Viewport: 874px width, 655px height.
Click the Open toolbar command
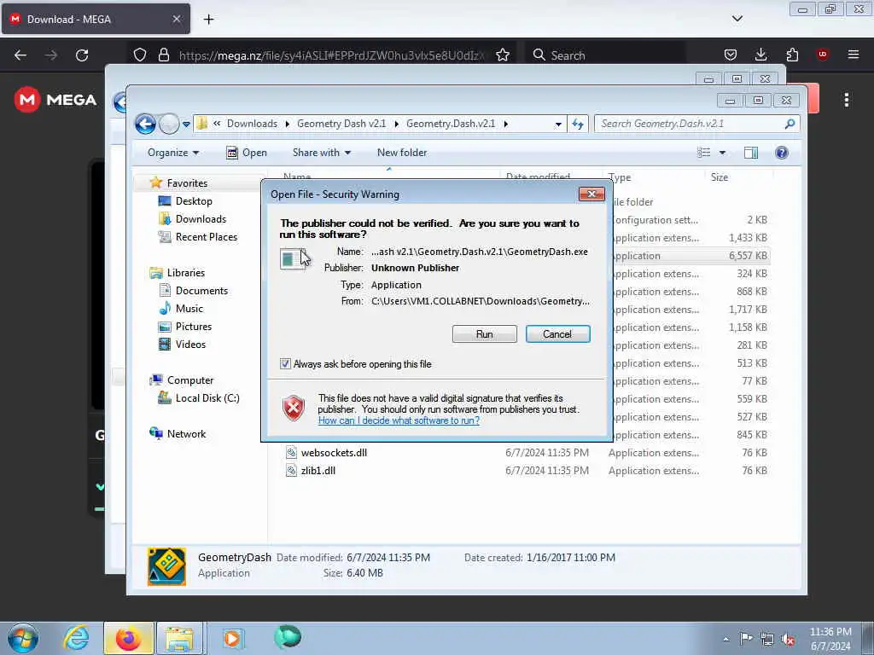click(x=247, y=153)
